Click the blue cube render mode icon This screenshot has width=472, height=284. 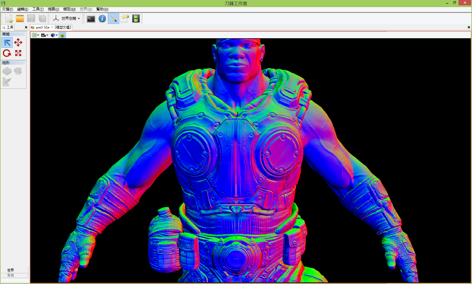pos(53,35)
